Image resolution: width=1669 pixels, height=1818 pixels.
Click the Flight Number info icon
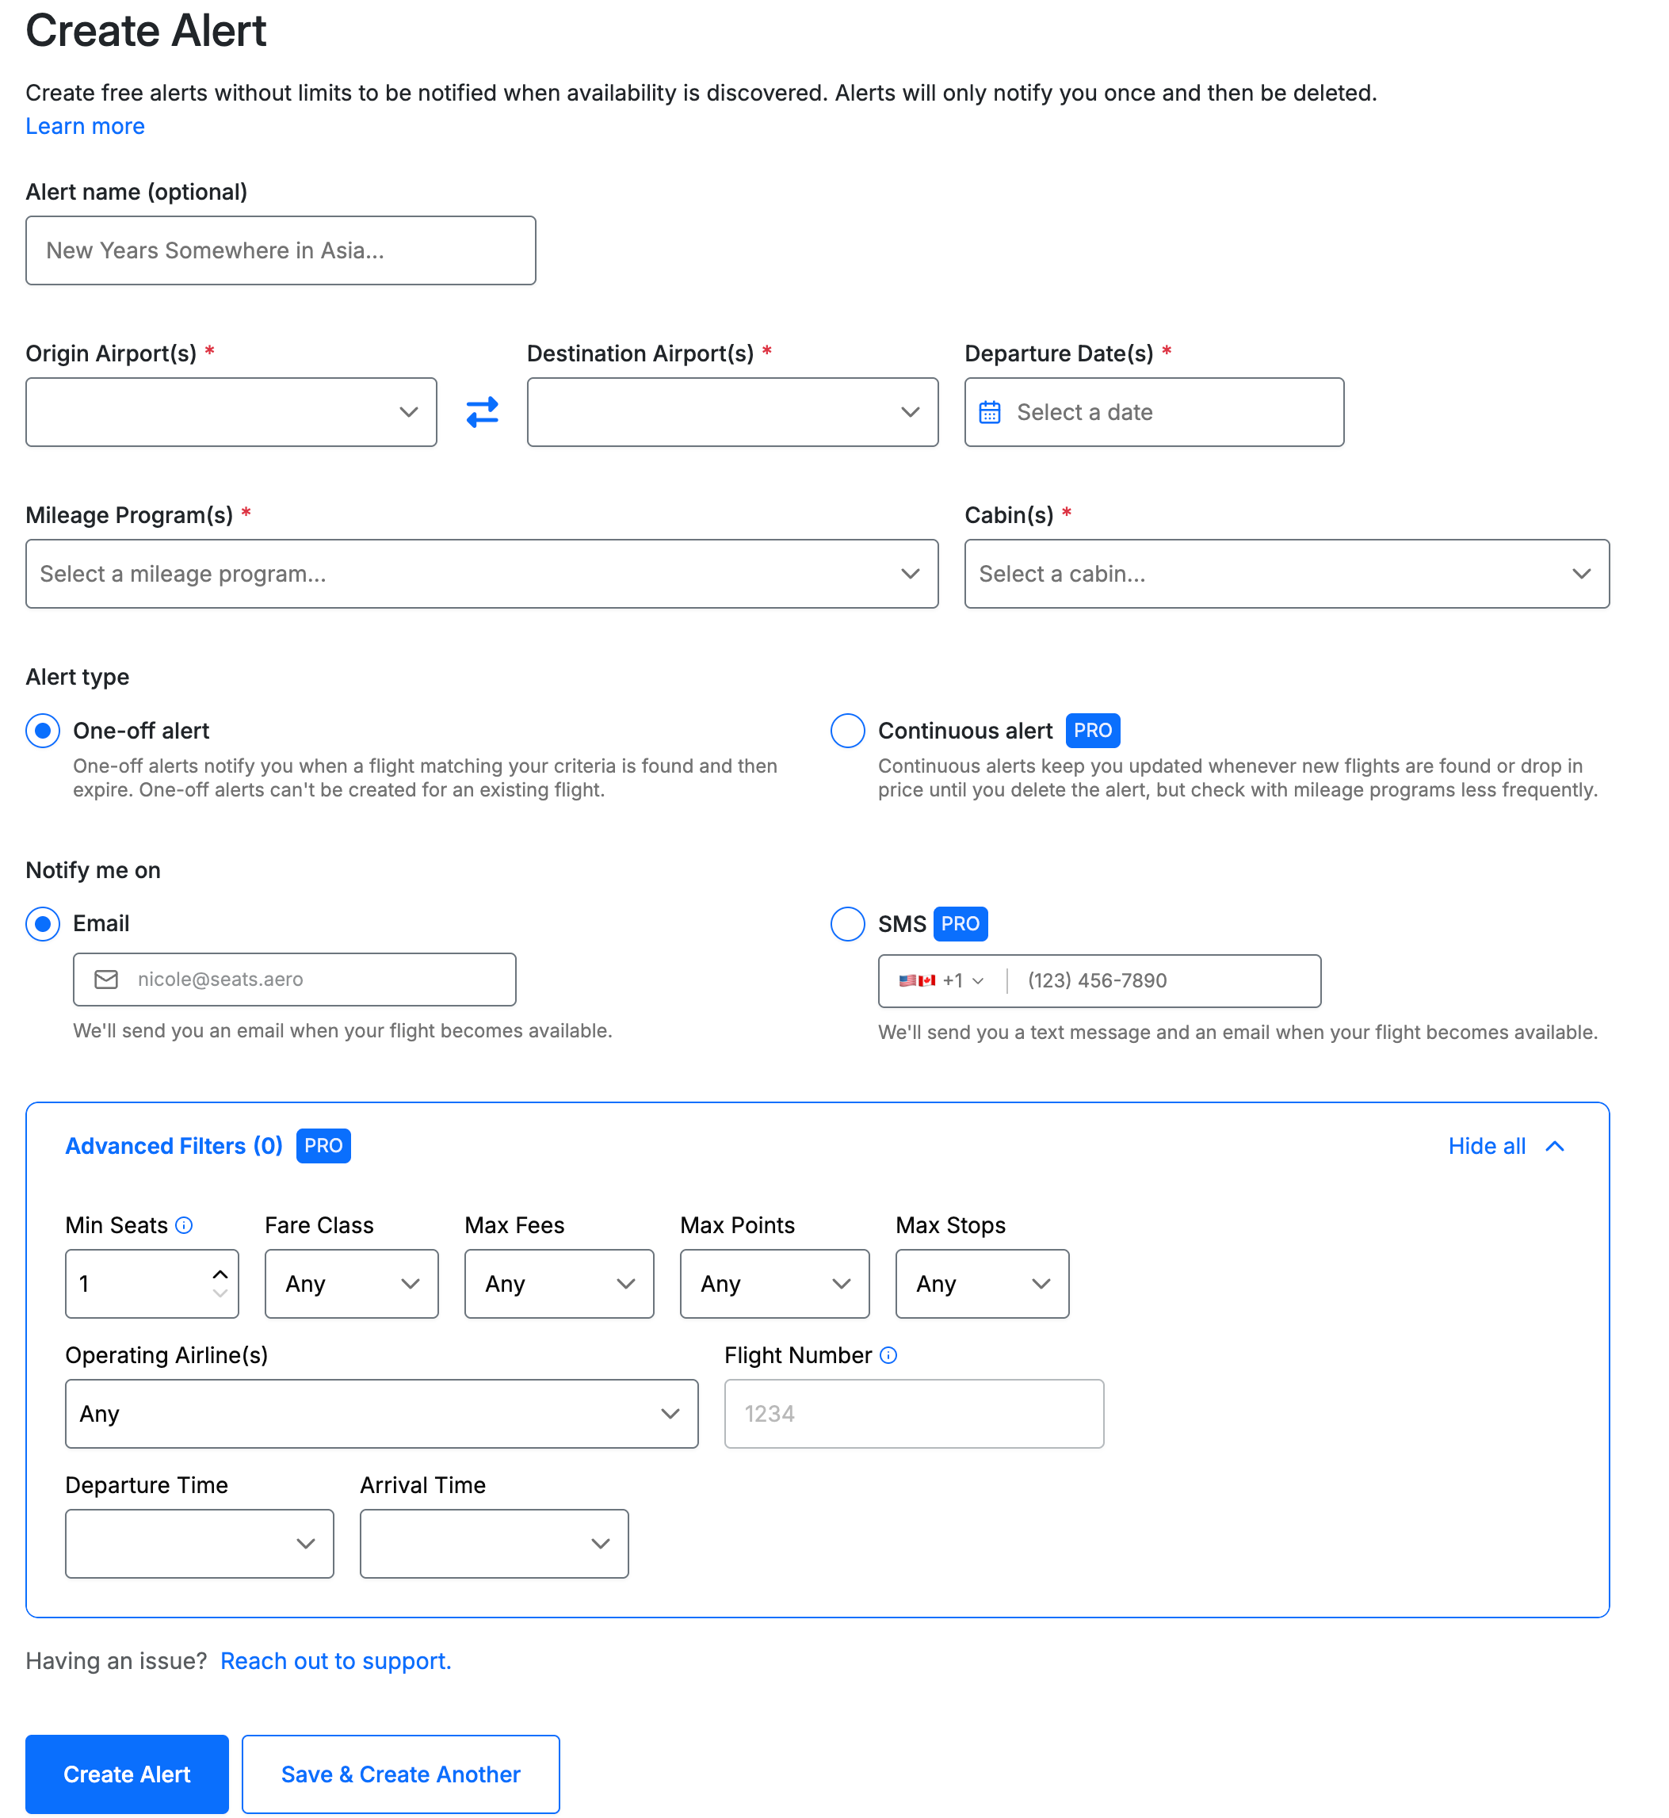(x=888, y=1356)
